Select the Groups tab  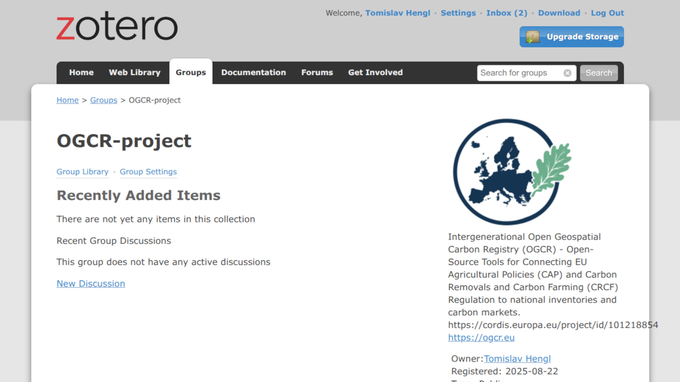click(x=191, y=72)
